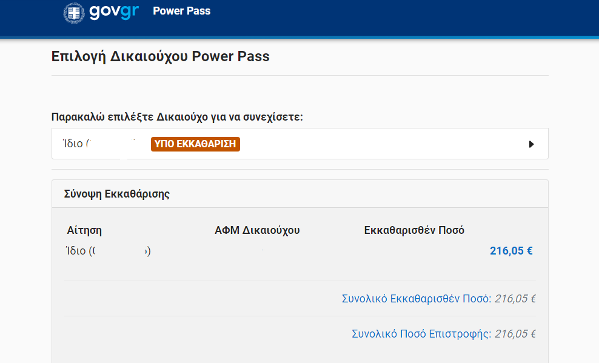The height and width of the screenshot is (363, 599).
Task: Open the Power Pass header title
Action: click(181, 11)
